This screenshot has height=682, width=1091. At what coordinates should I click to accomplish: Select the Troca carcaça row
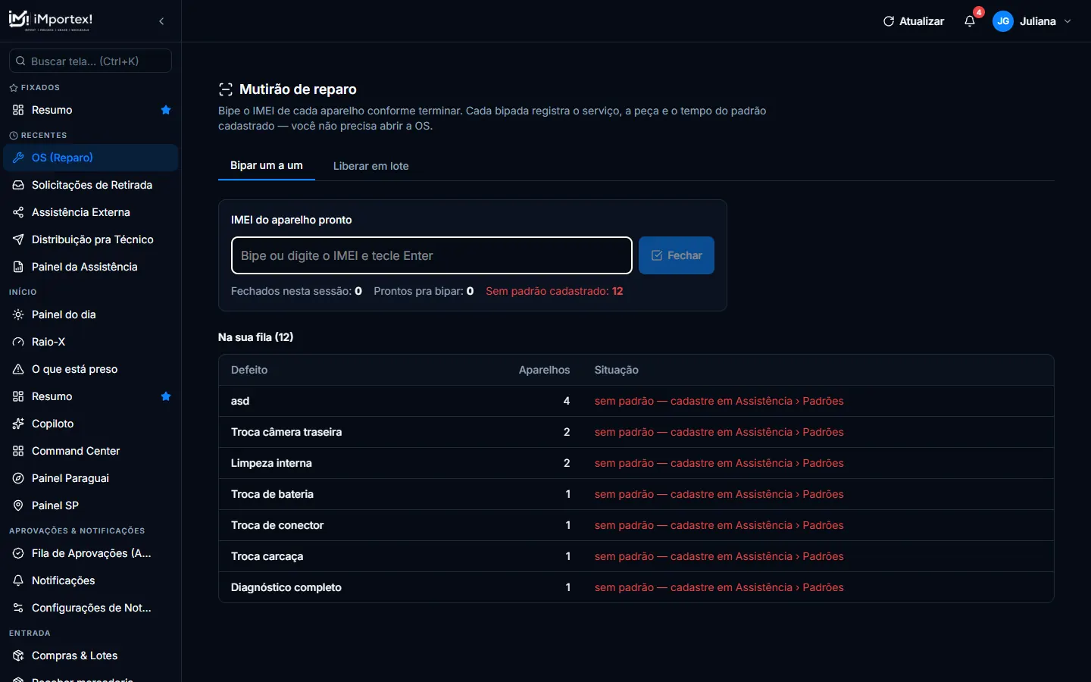pyautogui.click(x=636, y=556)
